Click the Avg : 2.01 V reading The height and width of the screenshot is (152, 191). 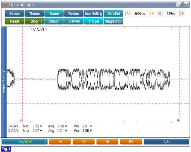click(58, 131)
